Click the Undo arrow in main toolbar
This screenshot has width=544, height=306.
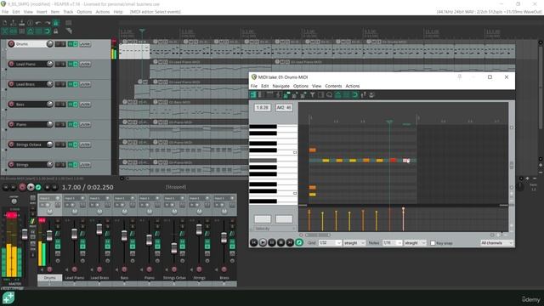pyautogui.click(x=38, y=23)
